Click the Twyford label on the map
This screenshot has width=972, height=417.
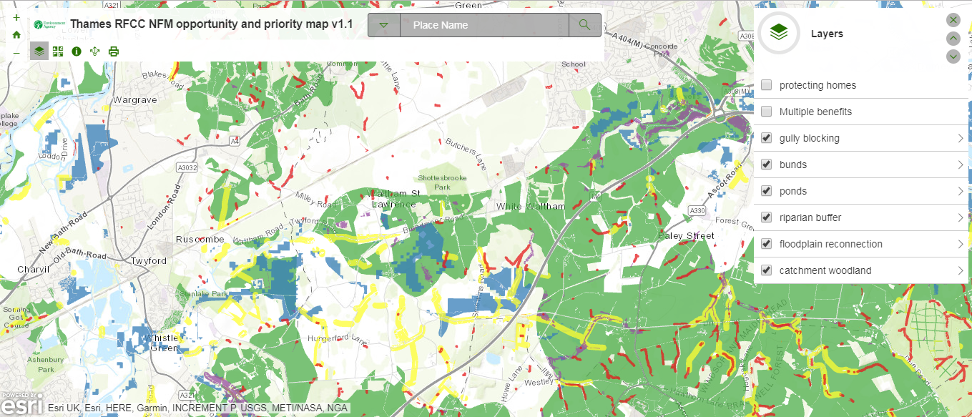point(148,261)
